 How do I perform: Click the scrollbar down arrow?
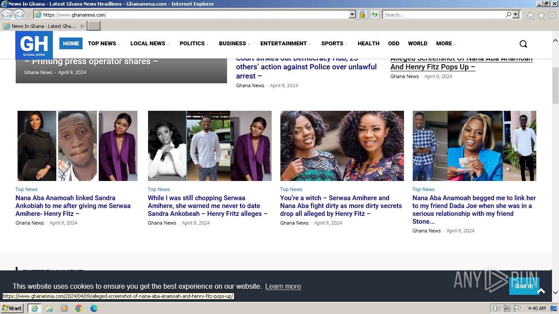tap(556, 293)
